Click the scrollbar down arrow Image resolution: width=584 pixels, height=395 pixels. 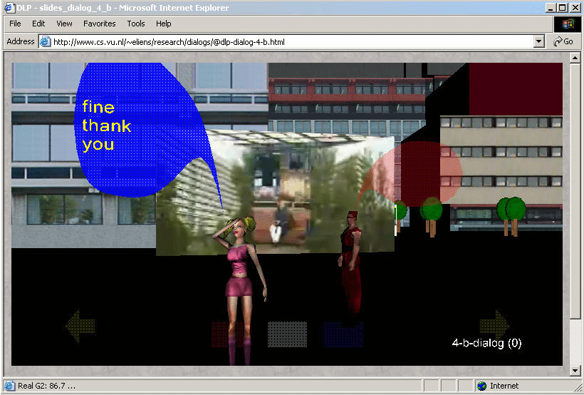coord(575,371)
